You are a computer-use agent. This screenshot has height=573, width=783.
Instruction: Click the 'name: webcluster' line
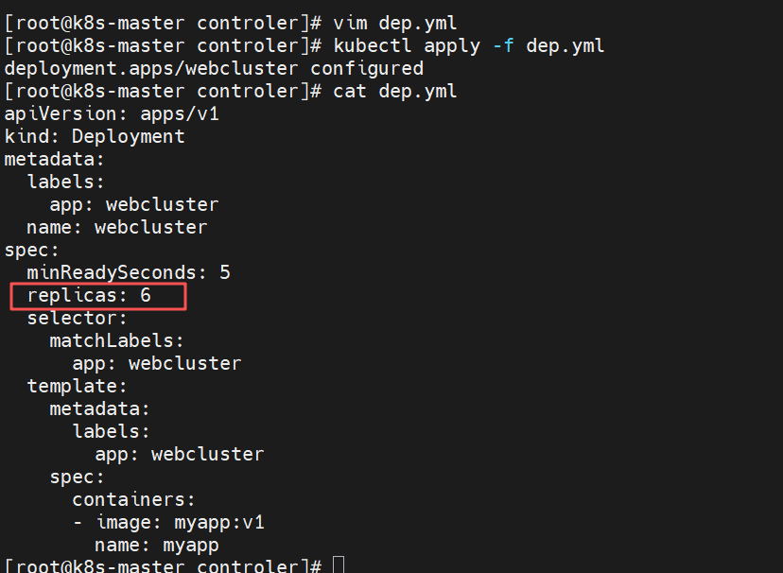[x=117, y=228]
